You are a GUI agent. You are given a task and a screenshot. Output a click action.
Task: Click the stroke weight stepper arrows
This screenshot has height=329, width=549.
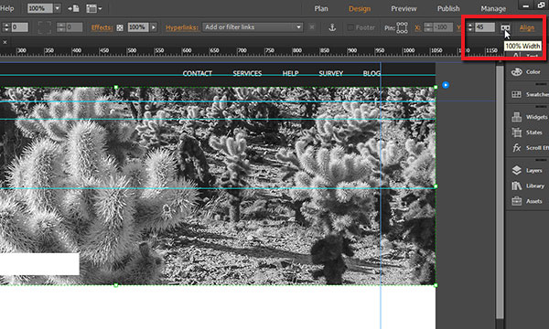(6, 27)
